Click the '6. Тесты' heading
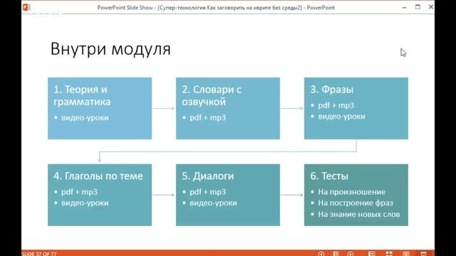Viewport: 456px width, 256px height. pos(329,176)
